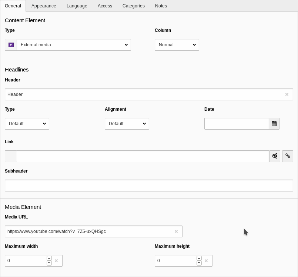298x277 pixels.
Task: Clear the Header field using its x icon
Action: tap(287, 94)
